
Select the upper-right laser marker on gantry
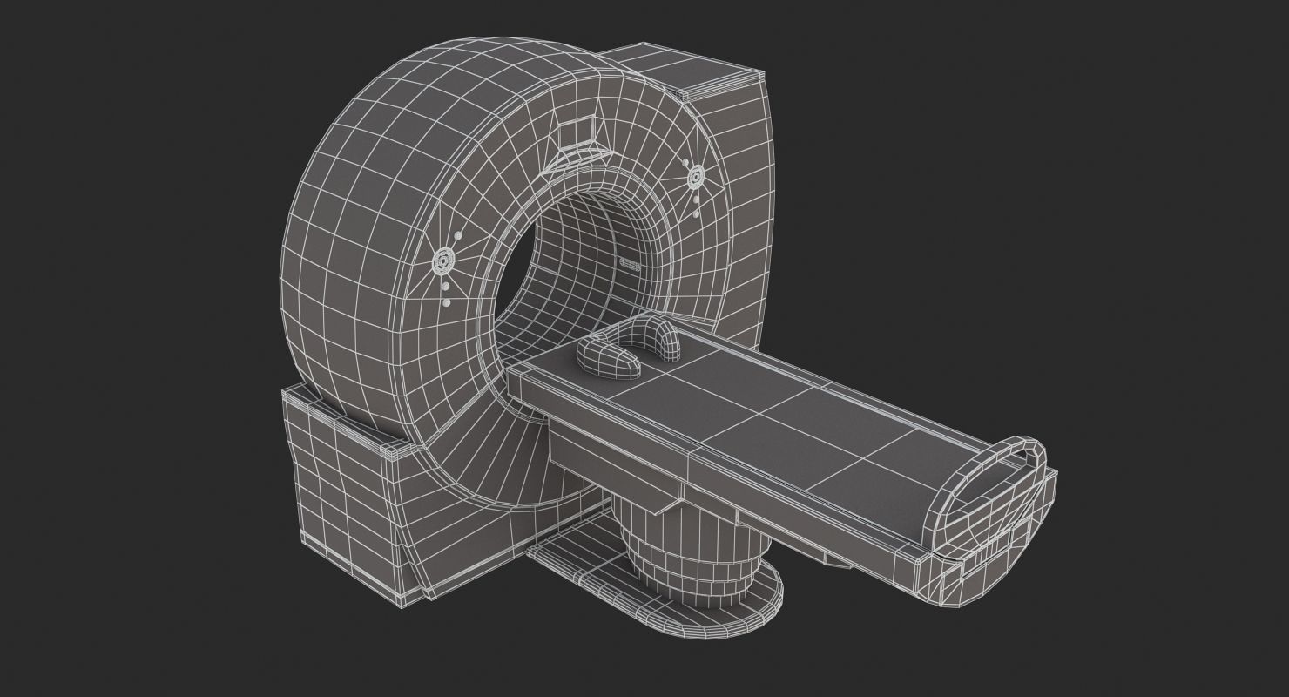point(695,178)
